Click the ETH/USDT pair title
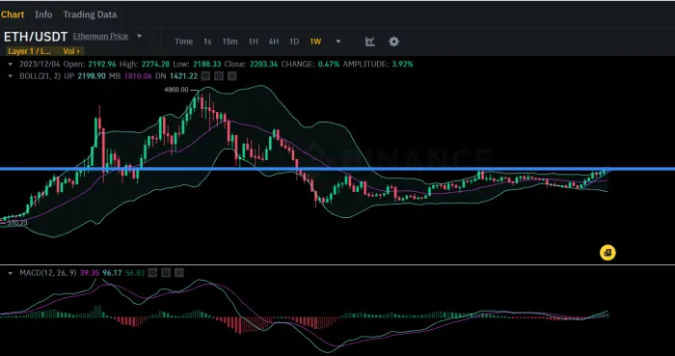This screenshot has height=356, width=675. (x=36, y=36)
